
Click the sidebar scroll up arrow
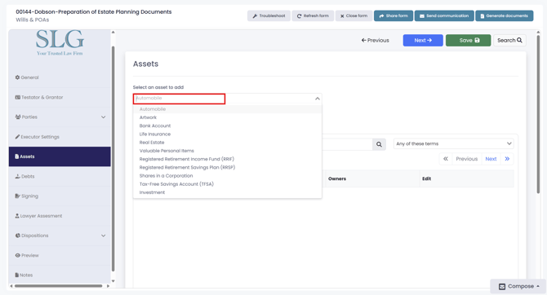pos(113,33)
